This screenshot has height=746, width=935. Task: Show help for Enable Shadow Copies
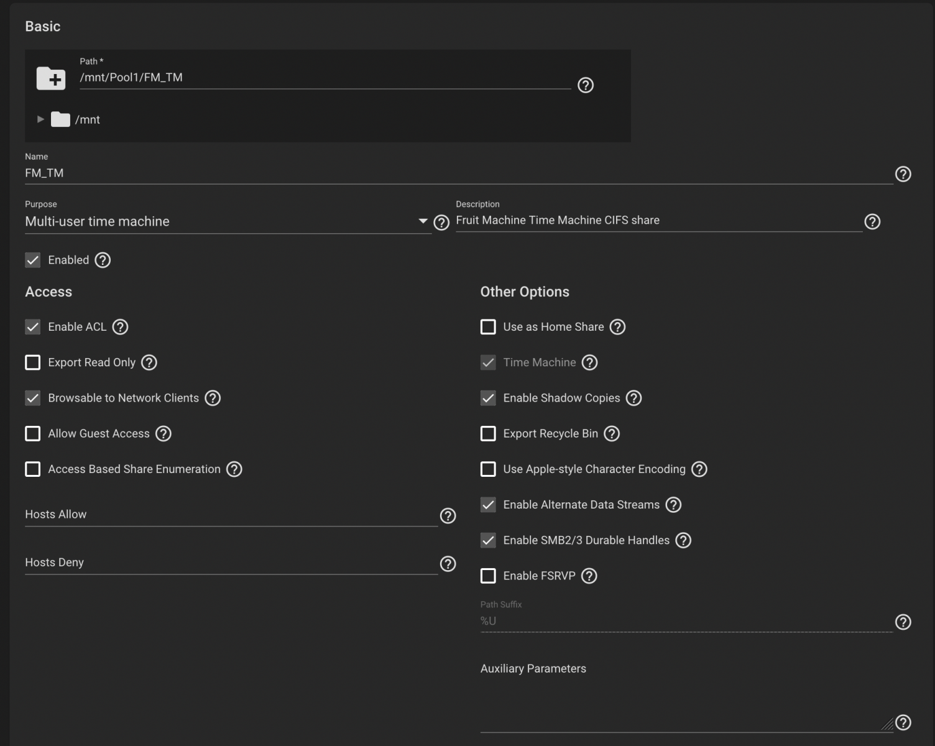tap(633, 398)
